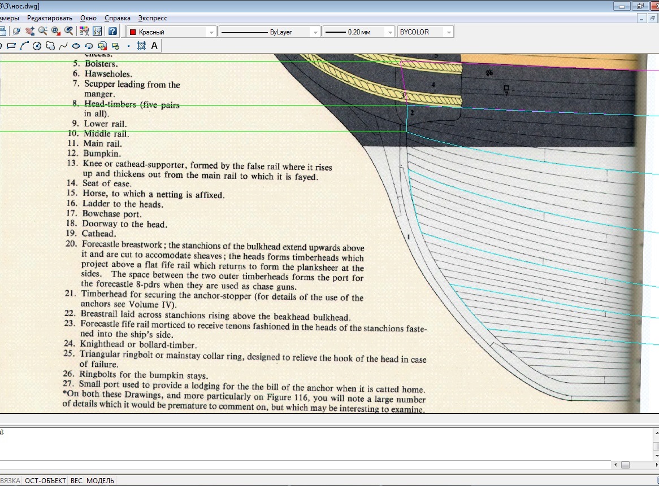Open the Редактировать menu

50,18
